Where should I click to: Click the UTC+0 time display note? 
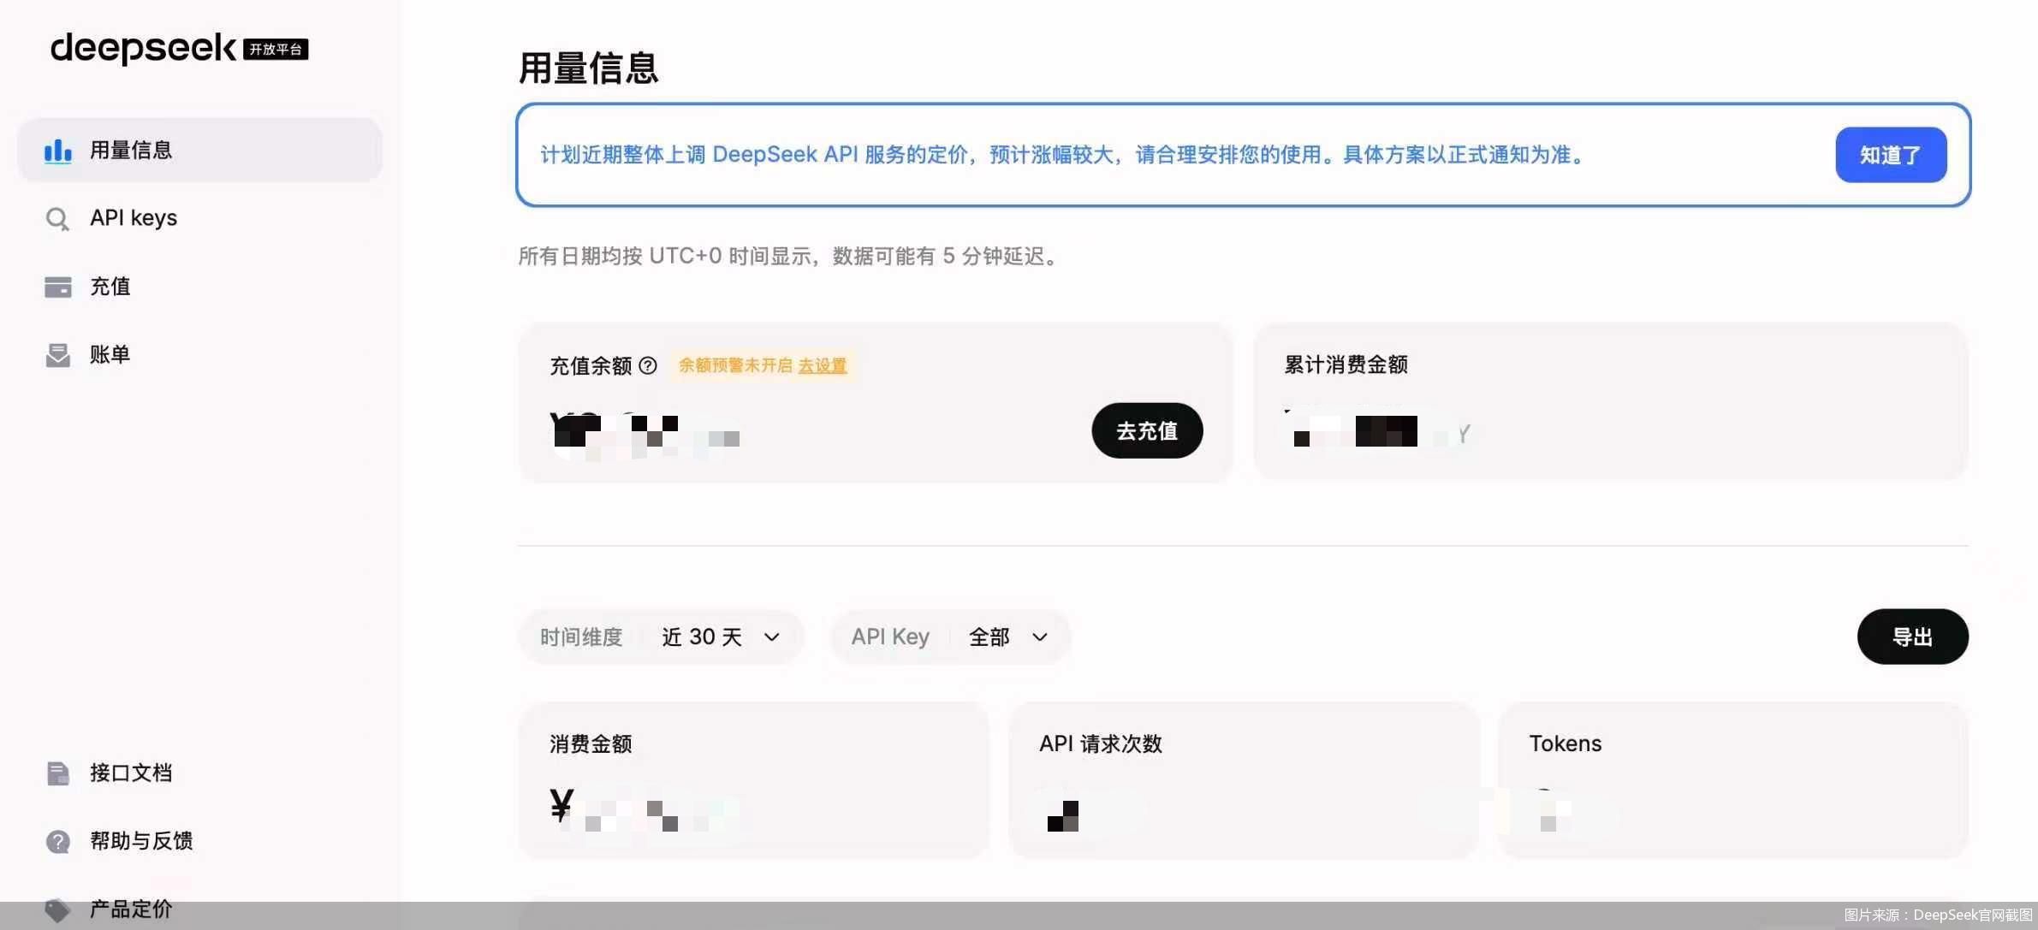(790, 256)
